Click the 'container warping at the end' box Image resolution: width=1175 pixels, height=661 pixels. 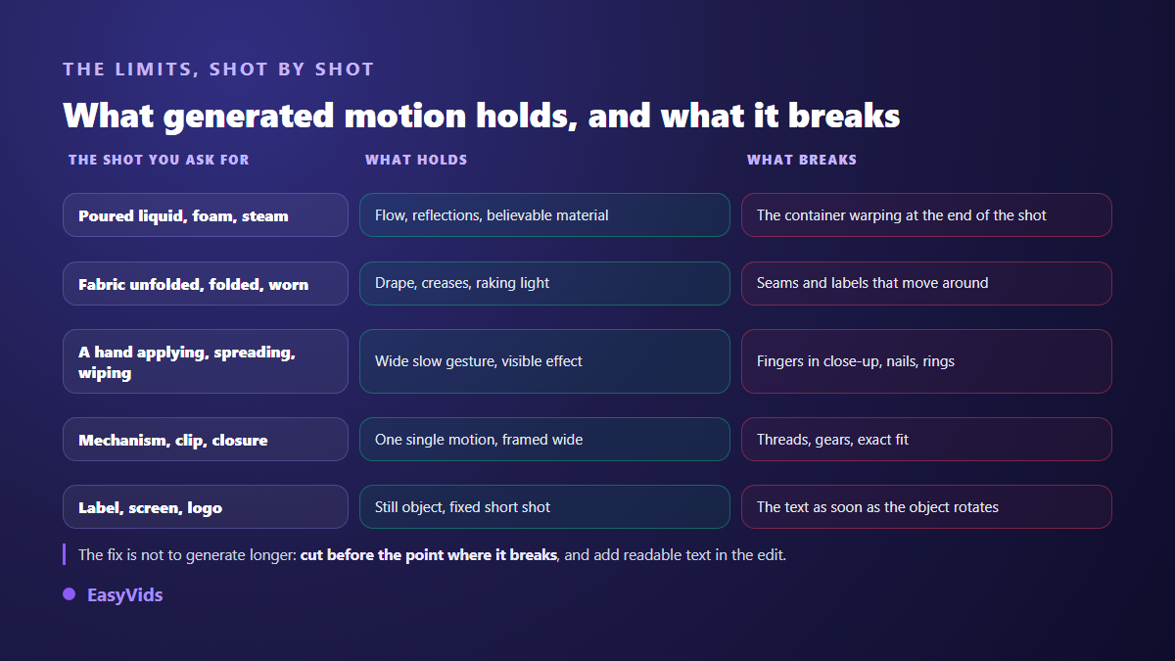[926, 215]
